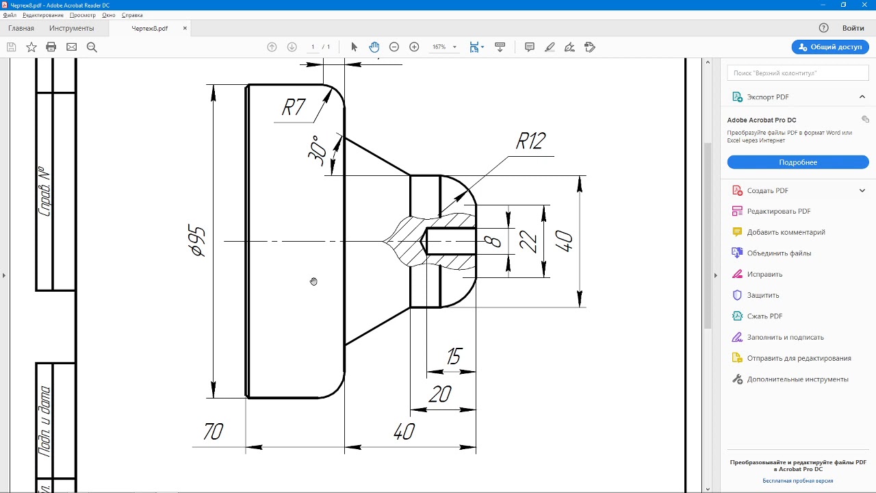Open Дополнительные инструменты
This screenshot has width=876, height=493.
[797, 379]
